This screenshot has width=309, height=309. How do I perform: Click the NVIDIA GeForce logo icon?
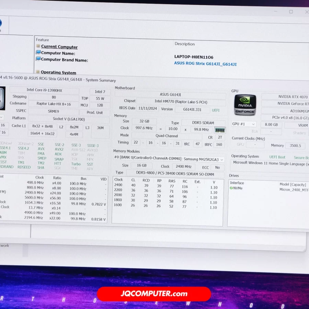coord(245,105)
